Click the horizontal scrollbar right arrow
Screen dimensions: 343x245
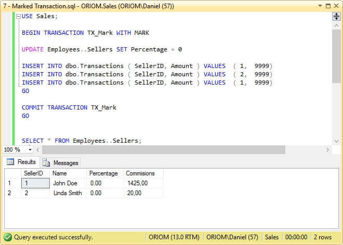[x=327, y=149]
